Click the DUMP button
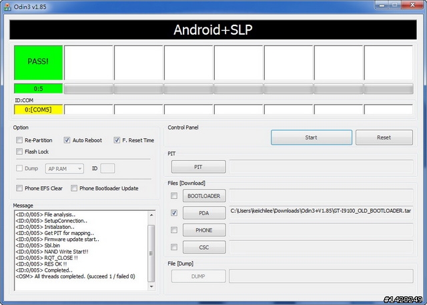Viewport: 427px width, 305px height. point(199,276)
